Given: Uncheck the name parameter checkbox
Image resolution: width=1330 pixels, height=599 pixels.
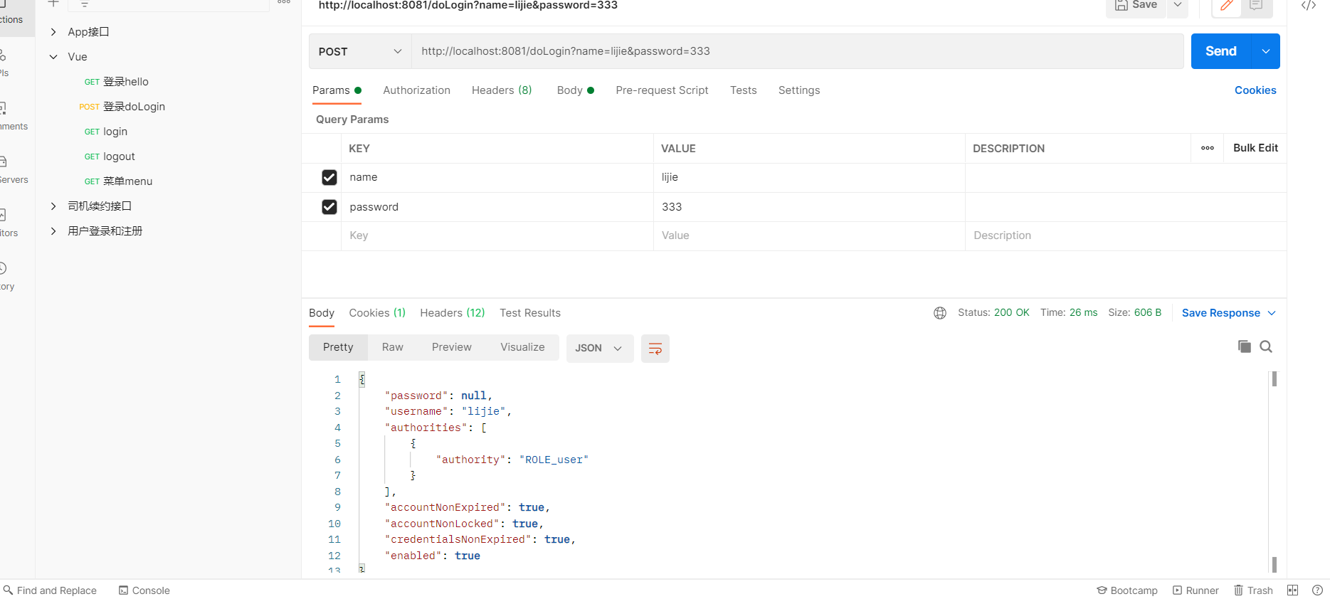Looking at the screenshot, I should tap(329, 177).
